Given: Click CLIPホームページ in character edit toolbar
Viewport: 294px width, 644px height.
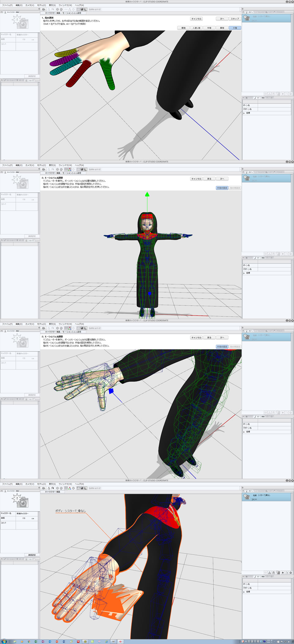Looking at the screenshot, I should 95,488.
